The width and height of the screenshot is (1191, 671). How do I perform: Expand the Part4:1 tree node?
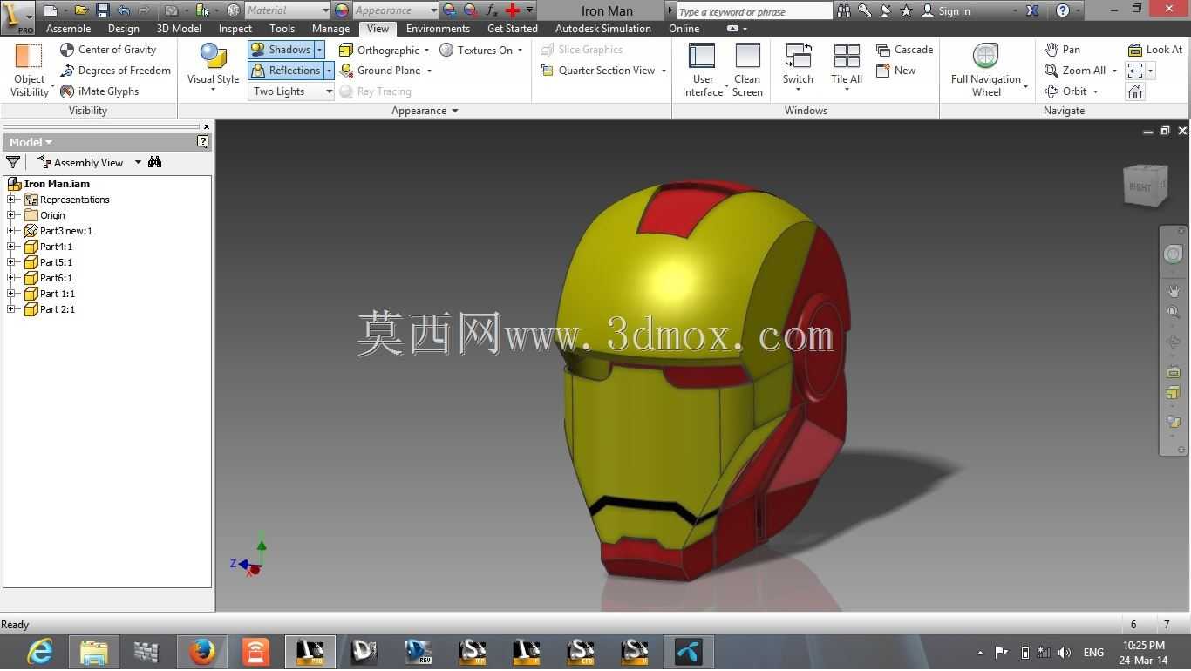click(x=11, y=247)
